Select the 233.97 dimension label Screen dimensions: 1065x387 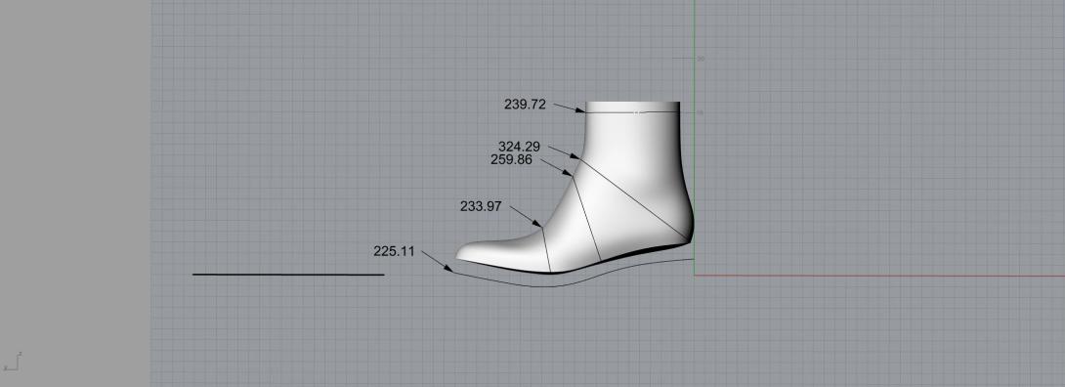pyautogui.click(x=481, y=206)
